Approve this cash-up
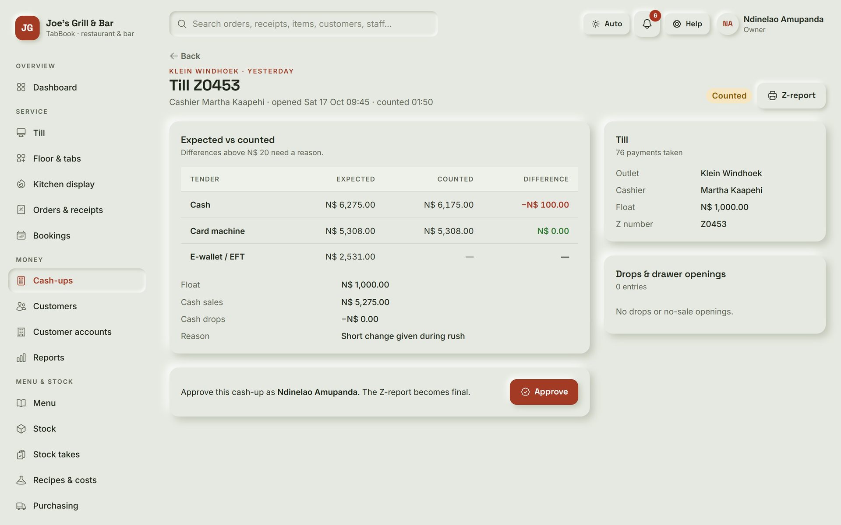 [x=544, y=392]
